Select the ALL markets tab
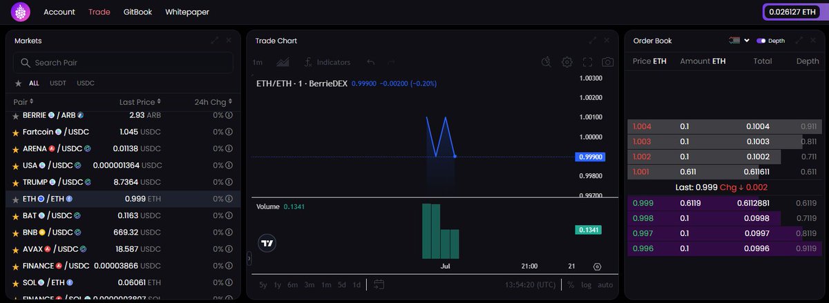Screen dimensions: 829x303 coord(34,83)
